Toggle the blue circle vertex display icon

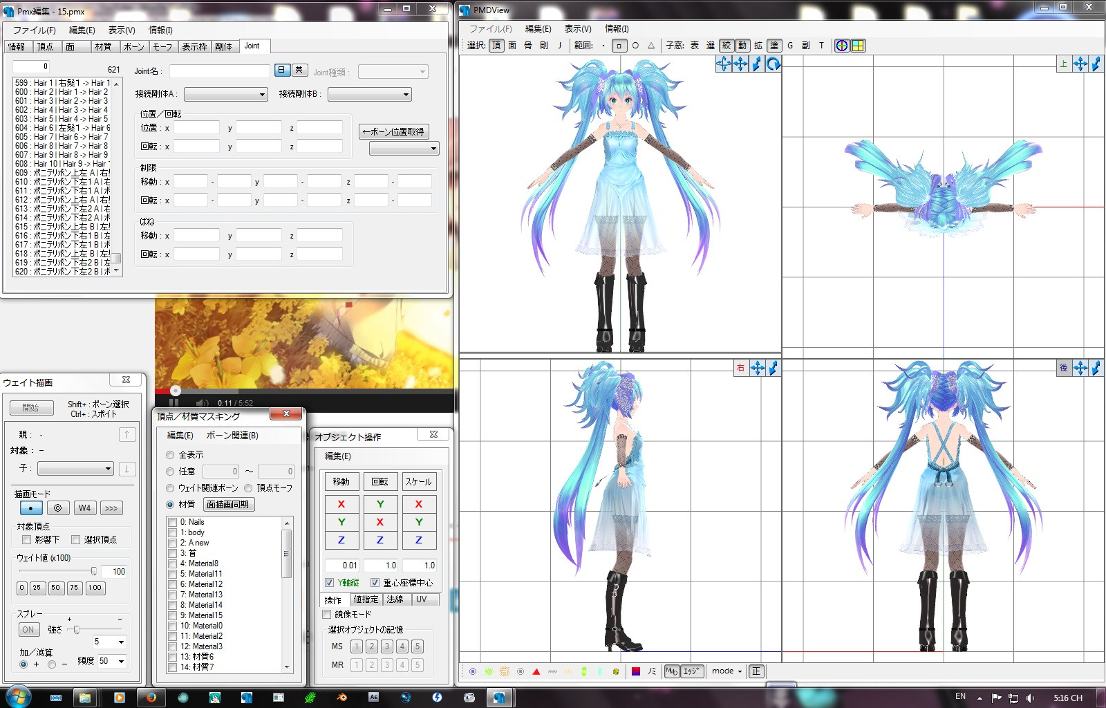473,671
